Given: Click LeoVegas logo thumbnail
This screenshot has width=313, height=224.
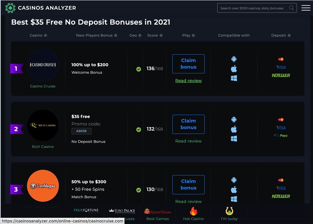Looking at the screenshot, I should pyautogui.click(x=43, y=186).
